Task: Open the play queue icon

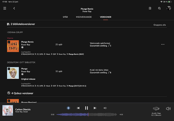Action: (105, 108)
